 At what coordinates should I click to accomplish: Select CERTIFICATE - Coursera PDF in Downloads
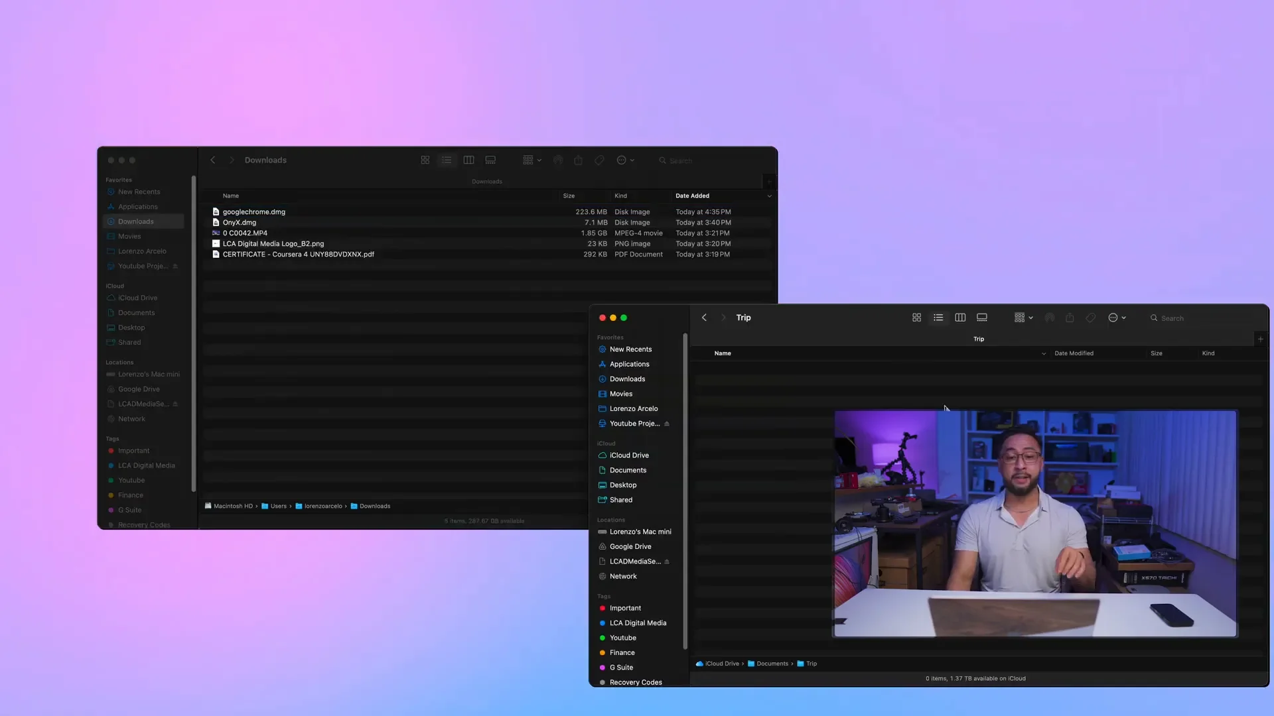(488, 255)
